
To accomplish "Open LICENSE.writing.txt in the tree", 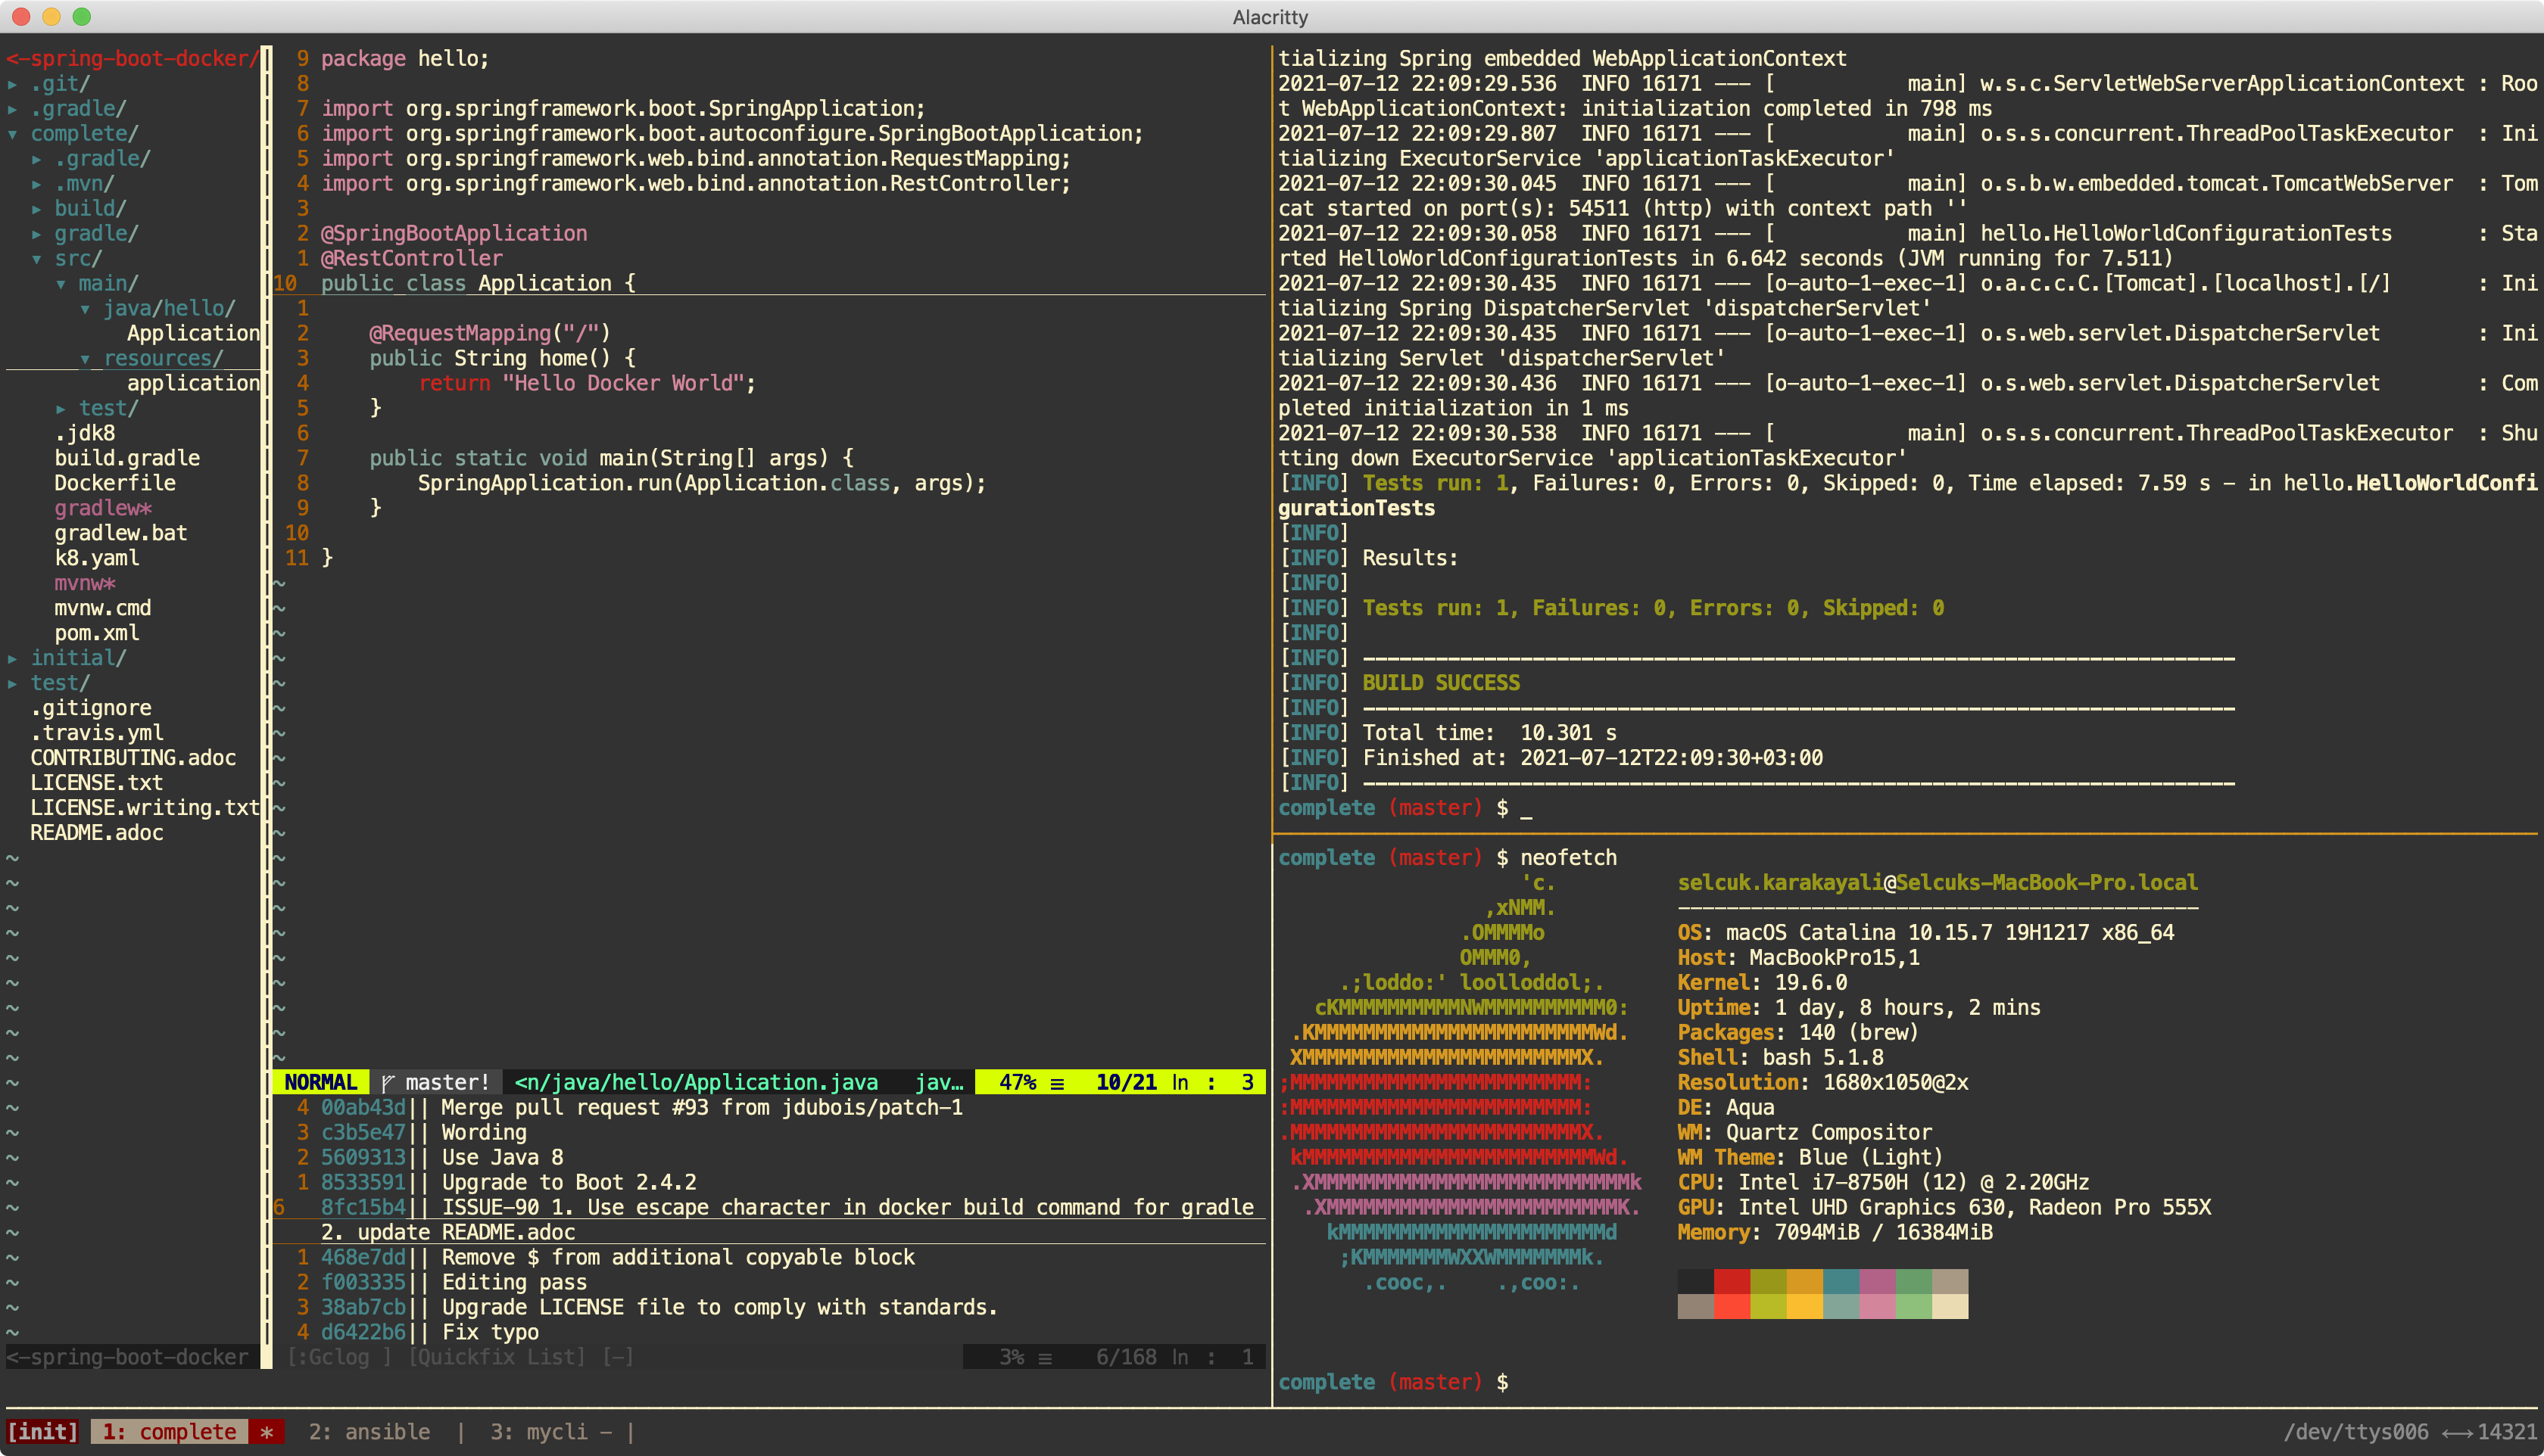I will (x=145, y=808).
